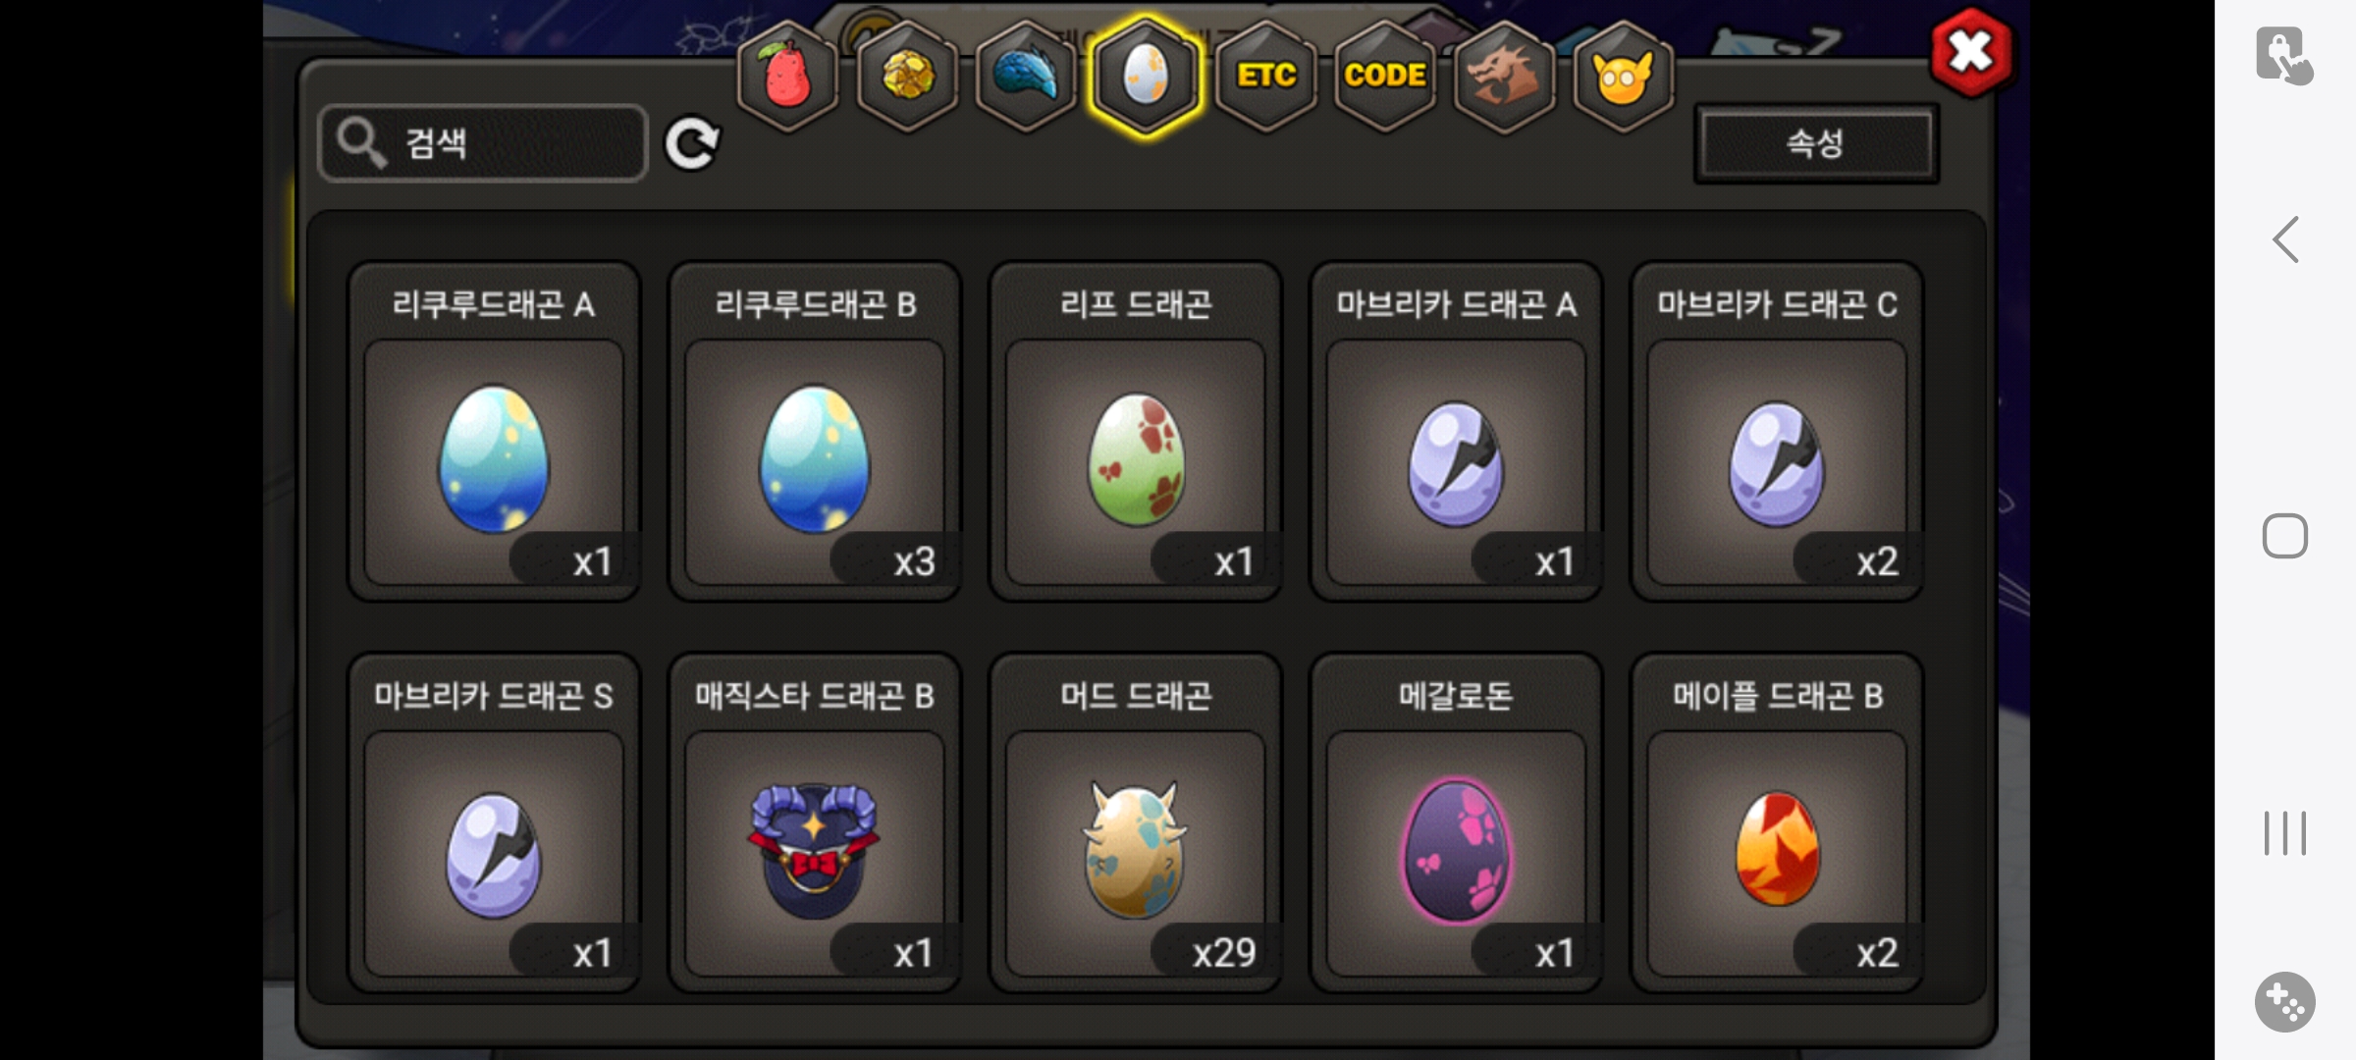Viewport: 2356px width, 1060px height.
Task: Tap the Android back navigation arrow
Action: [2285, 239]
